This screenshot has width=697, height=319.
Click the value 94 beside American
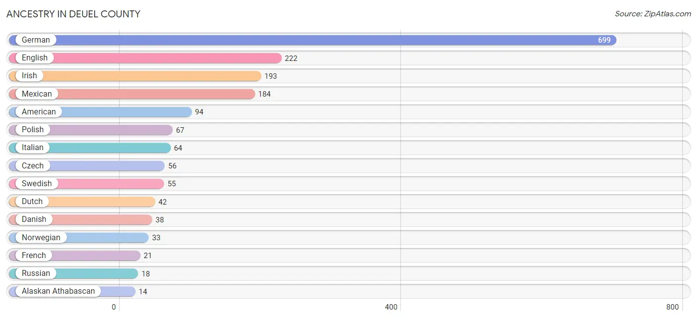(199, 112)
